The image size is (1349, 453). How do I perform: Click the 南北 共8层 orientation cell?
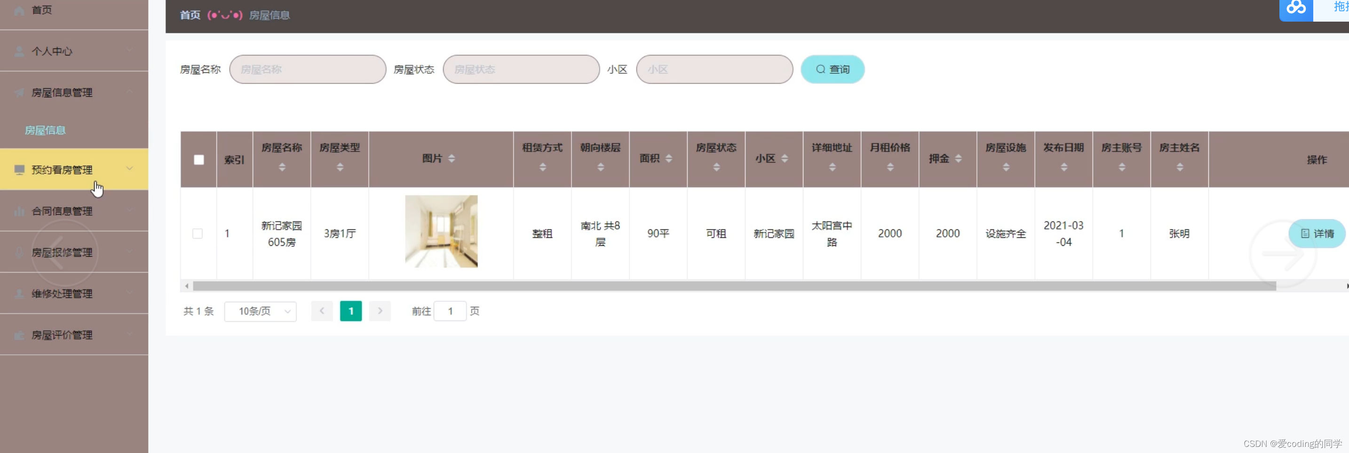click(x=601, y=234)
